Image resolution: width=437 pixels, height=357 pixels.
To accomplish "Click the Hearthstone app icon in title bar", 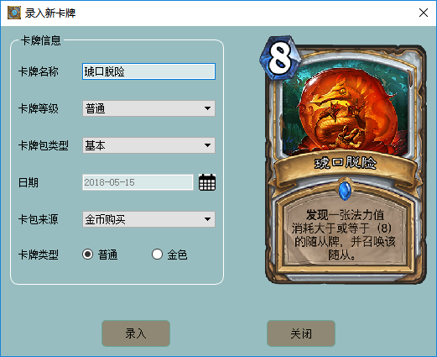I will [x=14, y=13].
